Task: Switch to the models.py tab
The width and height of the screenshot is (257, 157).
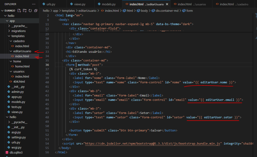Action: point(108,4)
